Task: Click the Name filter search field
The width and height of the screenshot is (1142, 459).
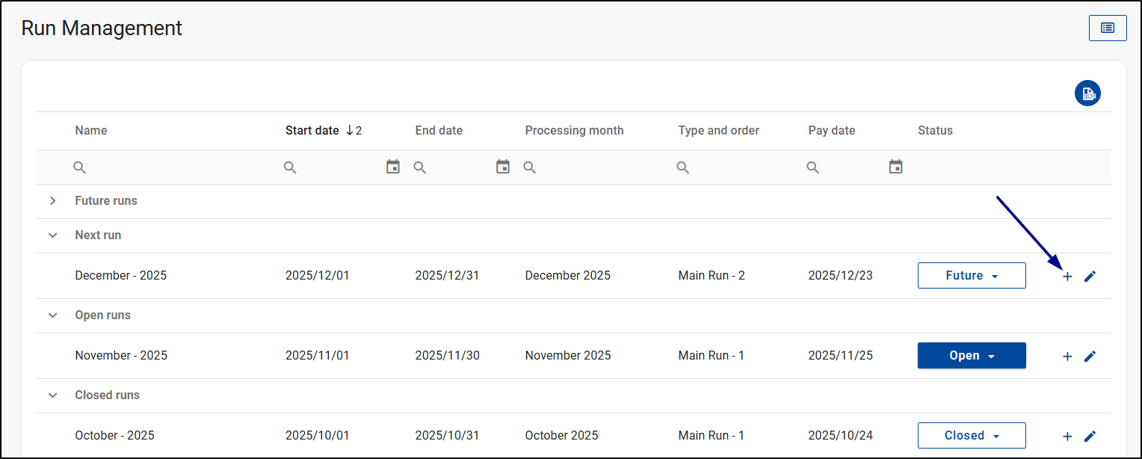Action: 172,167
